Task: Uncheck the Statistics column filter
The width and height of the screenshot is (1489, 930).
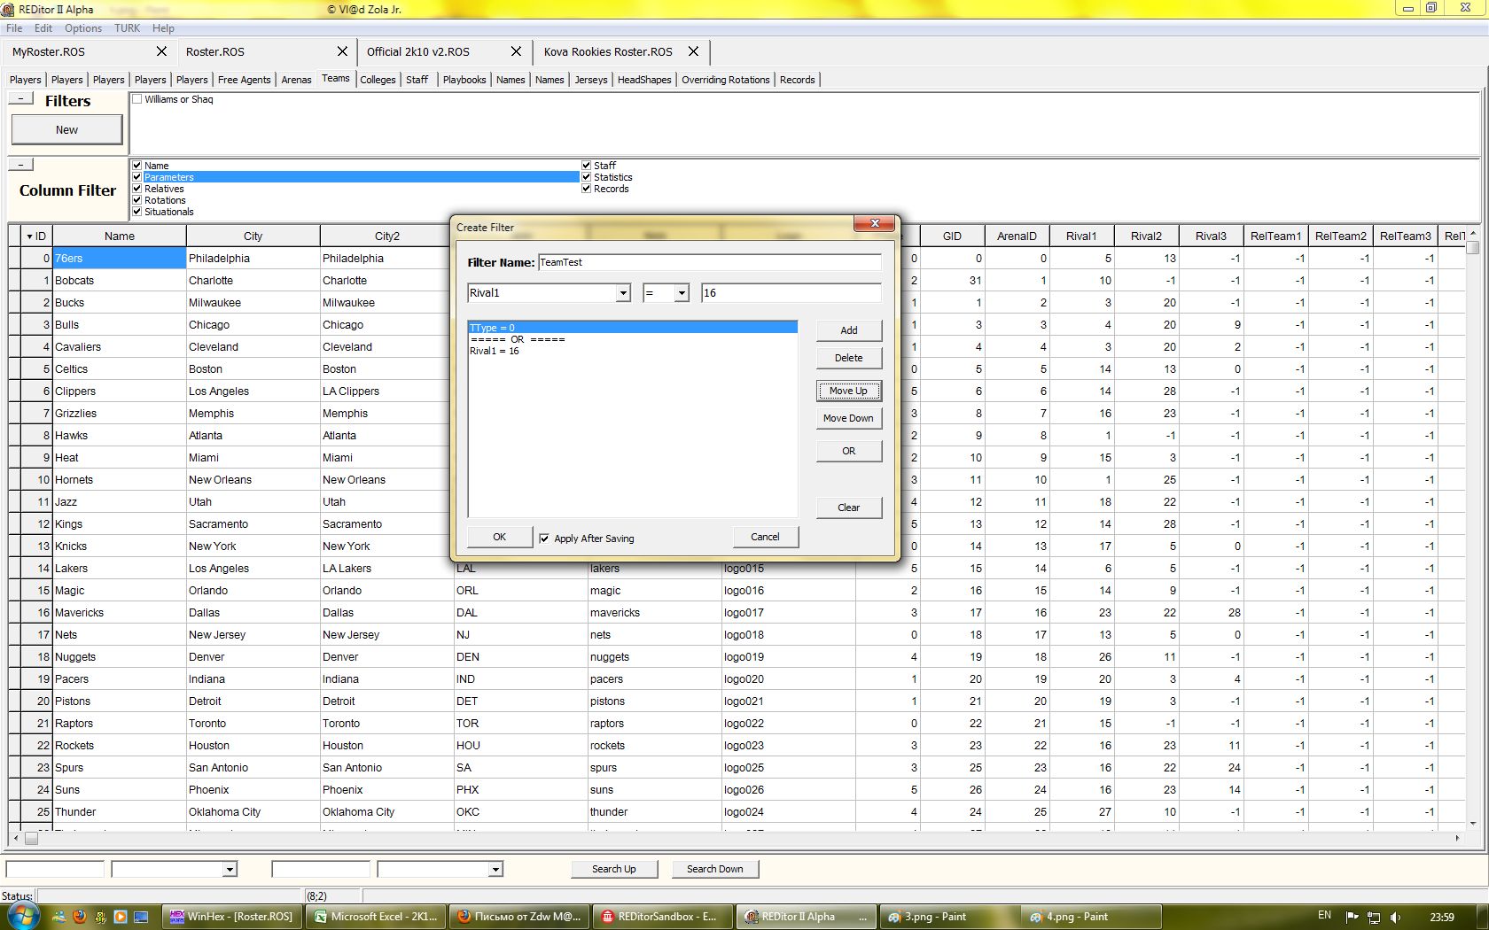Action: [586, 177]
